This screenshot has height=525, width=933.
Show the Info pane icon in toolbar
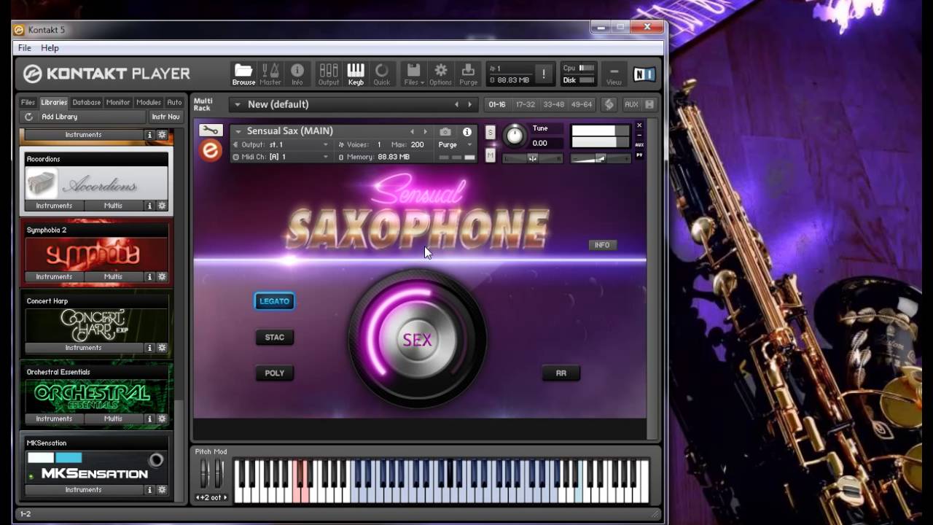297,74
